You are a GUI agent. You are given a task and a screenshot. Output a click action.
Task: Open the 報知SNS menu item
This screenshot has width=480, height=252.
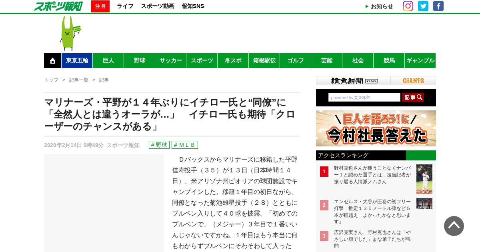point(193,6)
